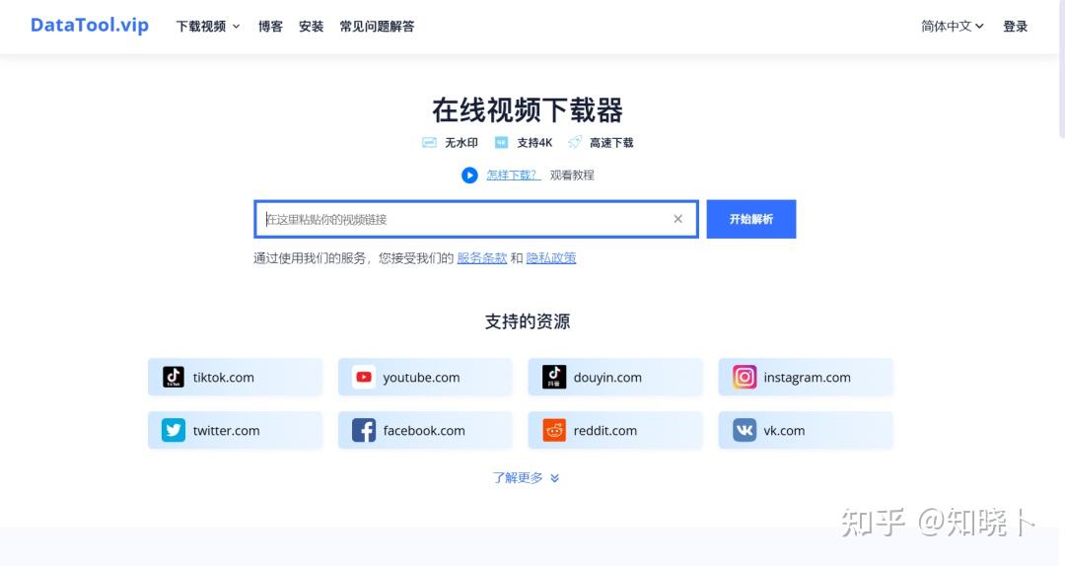
Task: Expand 了解更多 to show more sites
Action: click(x=526, y=477)
